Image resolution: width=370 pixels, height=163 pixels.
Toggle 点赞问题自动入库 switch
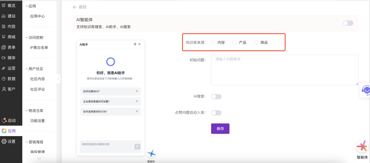217,113
